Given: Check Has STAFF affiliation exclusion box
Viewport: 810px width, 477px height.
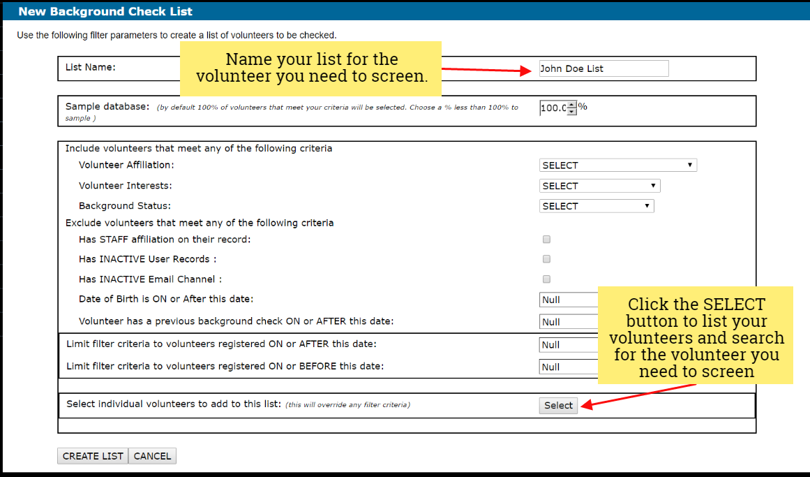Looking at the screenshot, I should click(546, 239).
